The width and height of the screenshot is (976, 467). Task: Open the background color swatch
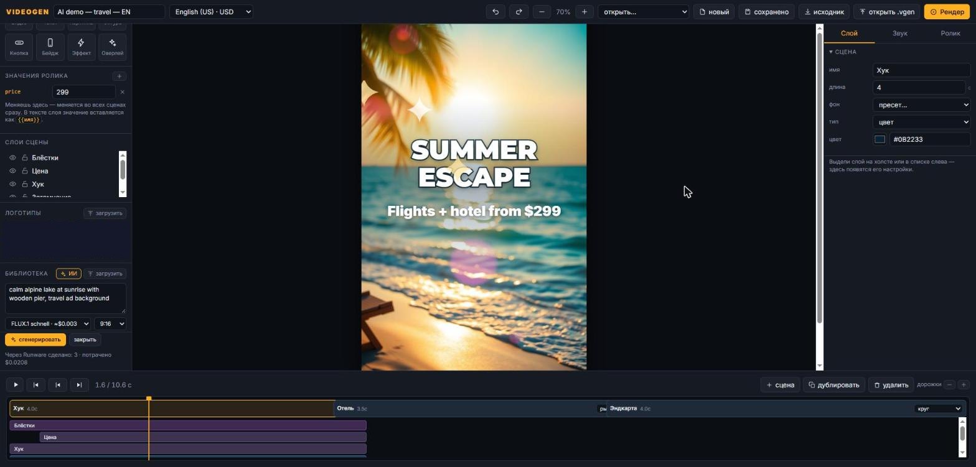click(x=880, y=140)
